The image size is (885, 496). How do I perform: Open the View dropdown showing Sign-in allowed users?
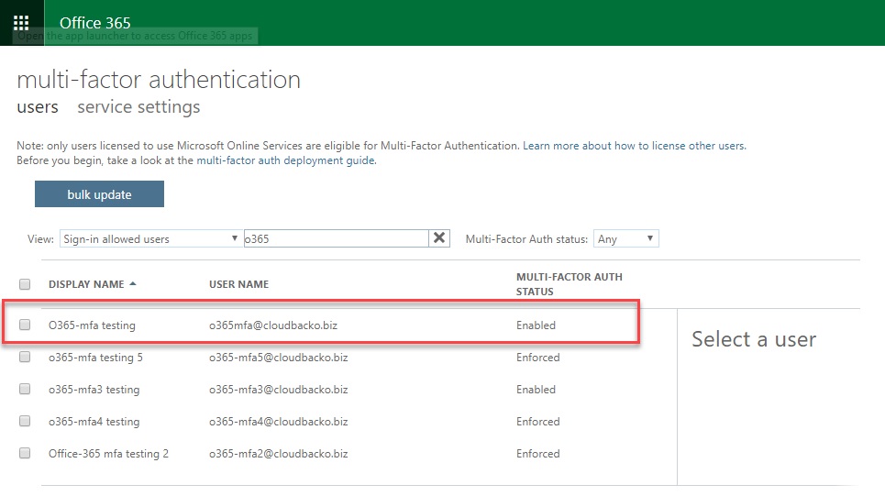(x=150, y=238)
